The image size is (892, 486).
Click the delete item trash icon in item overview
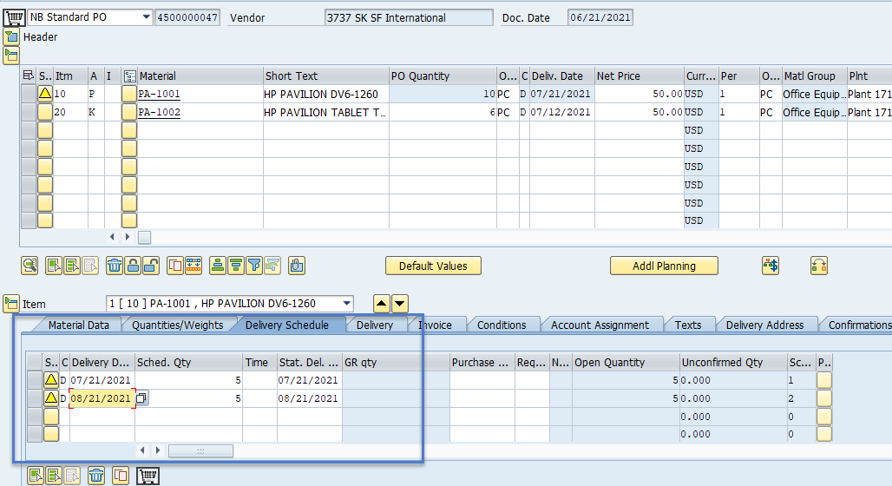(115, 266)
